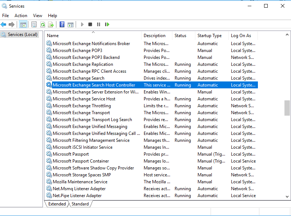Select Services (Local) in the console tree
This screenshot has width=291, height=216.
tap(23, 35)
